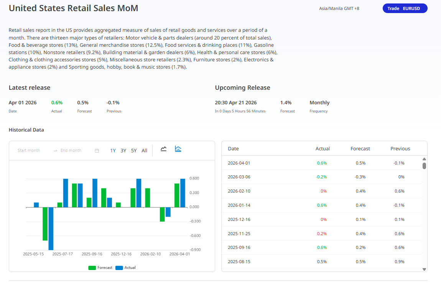Click the scrollbar down arrow in table

[x=424, y=269]
